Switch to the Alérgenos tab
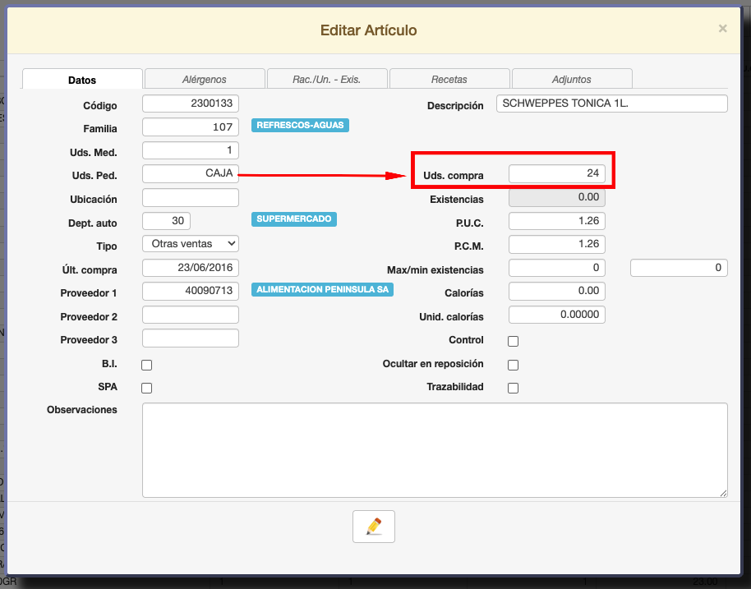 [x=205, y=79]
